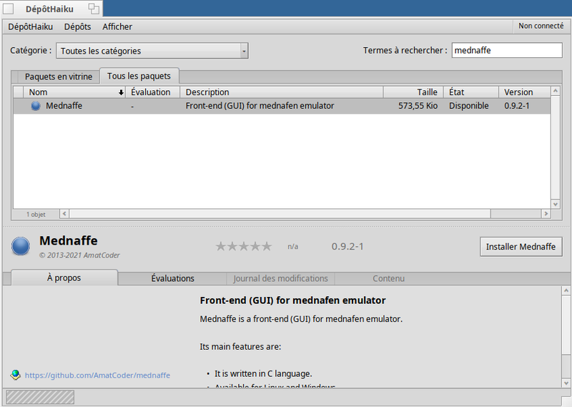572x407 pixels.
Task: Switch to Paquets en vitrine tab
Action: 58,77
